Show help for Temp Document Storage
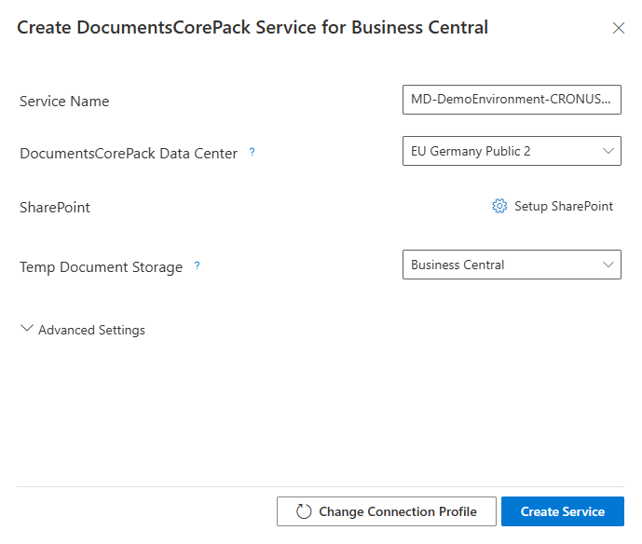Image resolution: width=642 pixels, height=544 pixels. click(x=197, y=265)
